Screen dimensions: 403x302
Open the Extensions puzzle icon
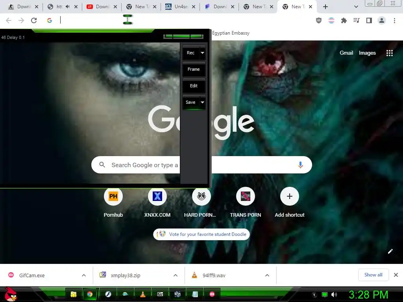point(344,20)
